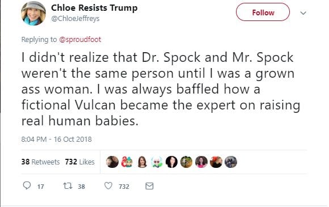The width and height of the screenshot is (329, 207).
Task: Follow Chloe Resists Trump
Action: 263,12
